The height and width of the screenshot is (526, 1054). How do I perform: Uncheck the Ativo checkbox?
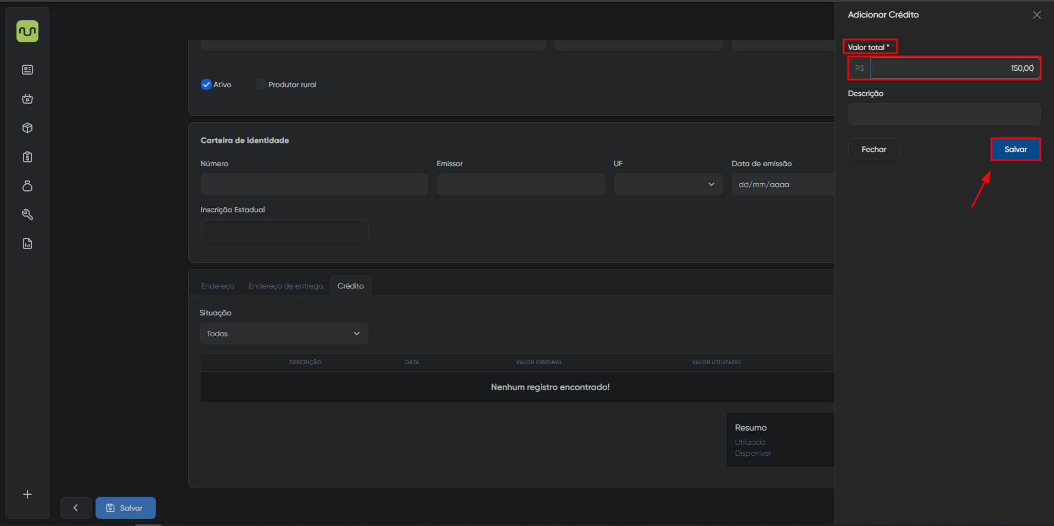(x=206, y=84)
